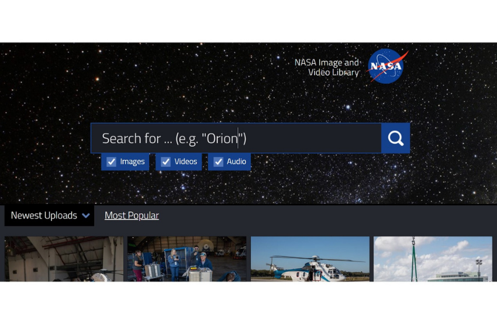Uncheck the Videos checkbox
The height and width of the screenshot is (327, 497).
166,162
